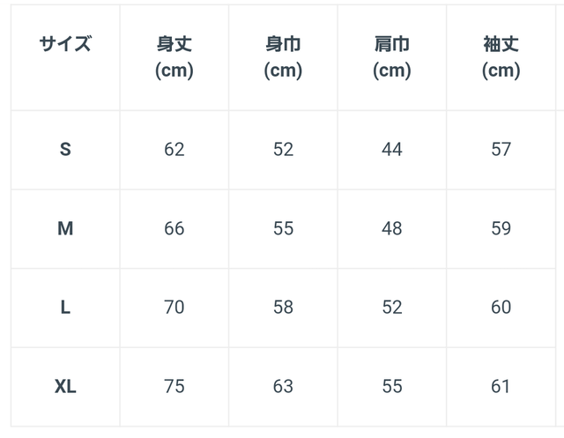Screen dimensions: 564x438
Task: Select the 肩巾 (cm) header cell
Action: click(392, 57)
